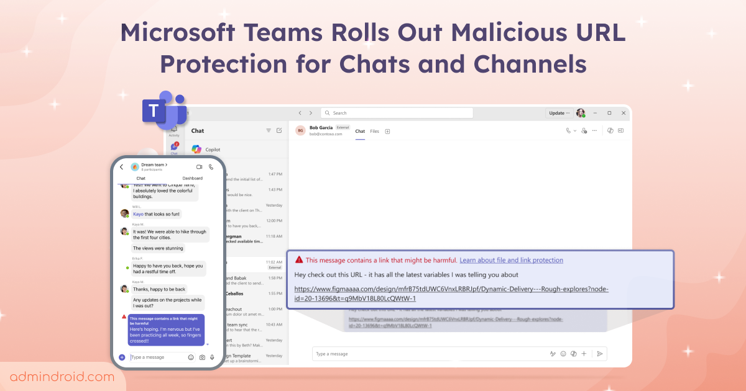Open the Update button overflow menu
Viewport: 746px width, 391px height.
point(568,113)
